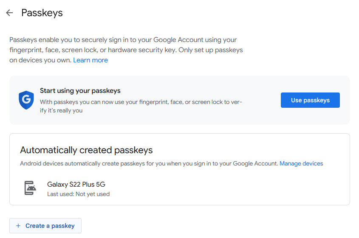Go back using the arrow icon
The width and height of the screenshot is (359, 238).
coord(9,13)
